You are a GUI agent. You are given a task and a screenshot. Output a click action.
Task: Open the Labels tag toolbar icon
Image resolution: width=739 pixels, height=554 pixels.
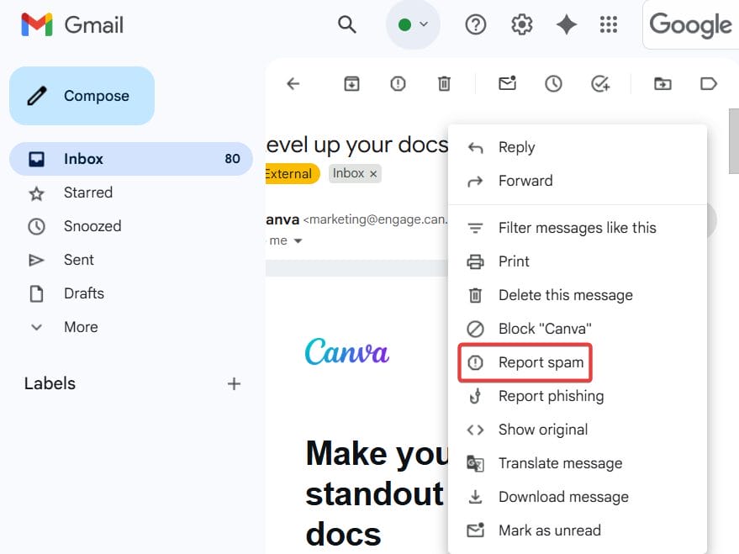709,84
